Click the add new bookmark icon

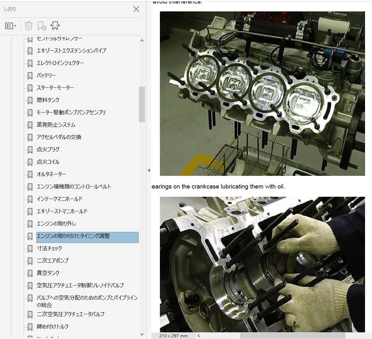point(42,26)
